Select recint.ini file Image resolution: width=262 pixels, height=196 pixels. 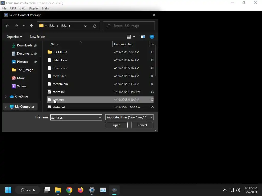59,92
